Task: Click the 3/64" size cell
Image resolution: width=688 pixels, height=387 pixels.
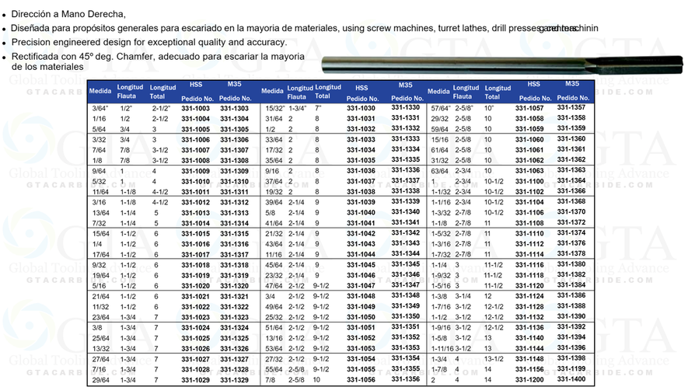Action: pyautogui.click(x=99, y=109)
